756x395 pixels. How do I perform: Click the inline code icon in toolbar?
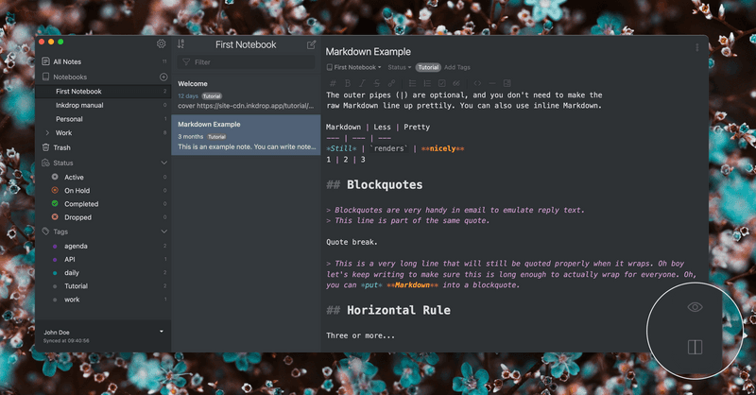[476, 83]
